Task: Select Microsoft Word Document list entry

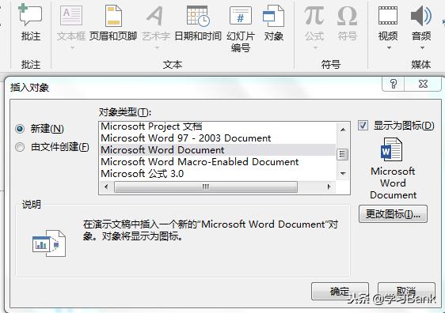Action: pyautogui.click(x=218, y=150)
